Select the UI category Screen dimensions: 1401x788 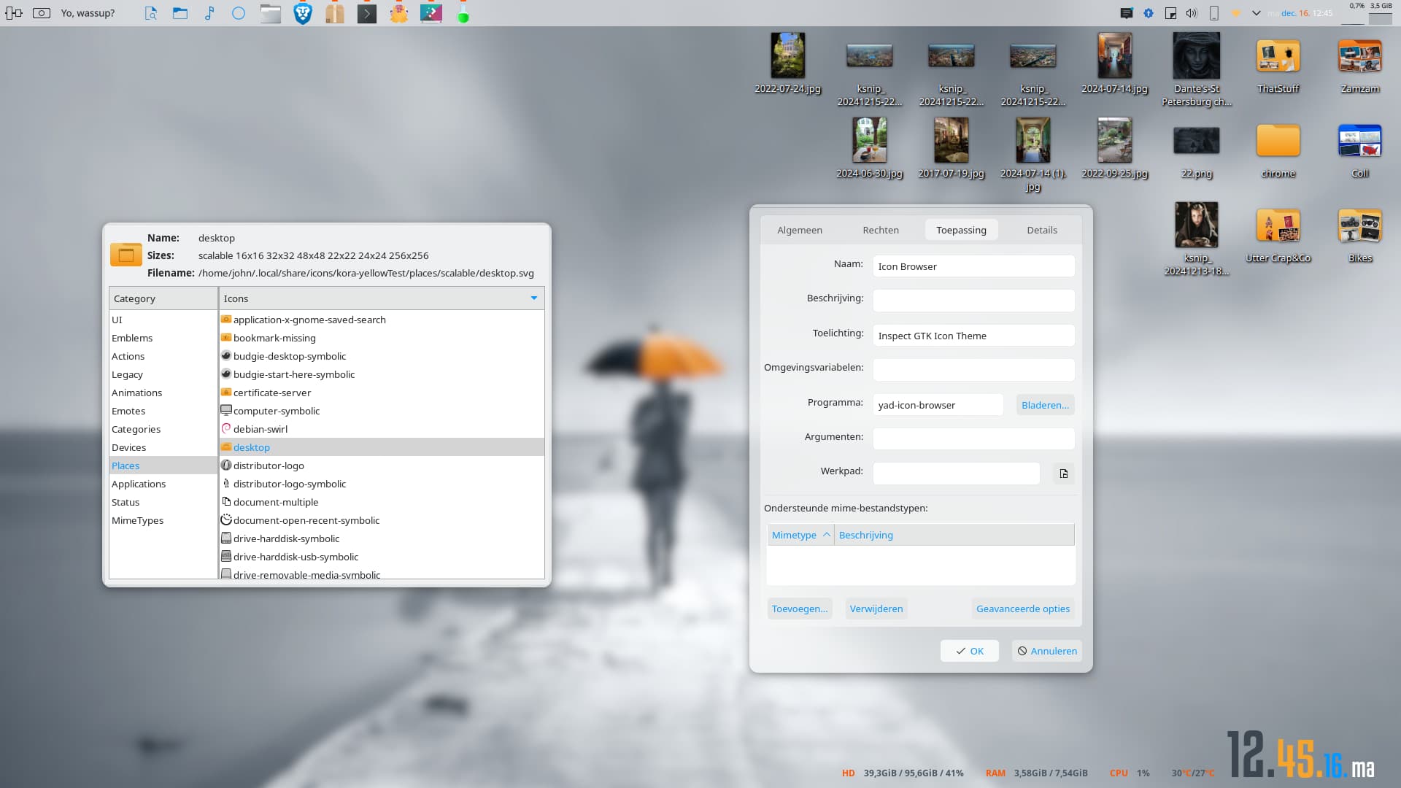163,320
